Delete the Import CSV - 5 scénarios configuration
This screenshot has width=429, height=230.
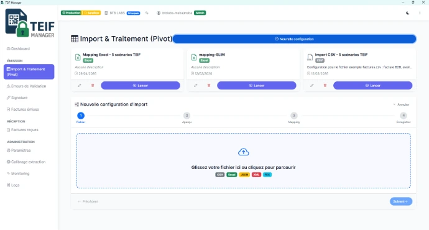[x=325, y=86]
